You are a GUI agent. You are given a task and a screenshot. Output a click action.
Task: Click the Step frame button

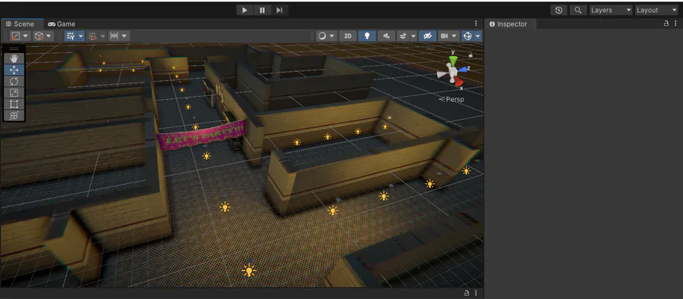(279, 10)
